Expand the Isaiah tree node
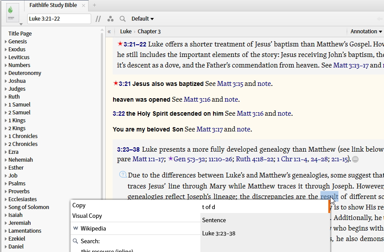The image size is (384, 252). (x=6, y=215)
